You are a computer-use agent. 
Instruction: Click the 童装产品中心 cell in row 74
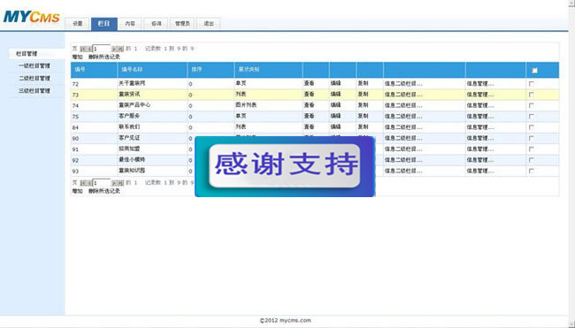coord(134,105)
